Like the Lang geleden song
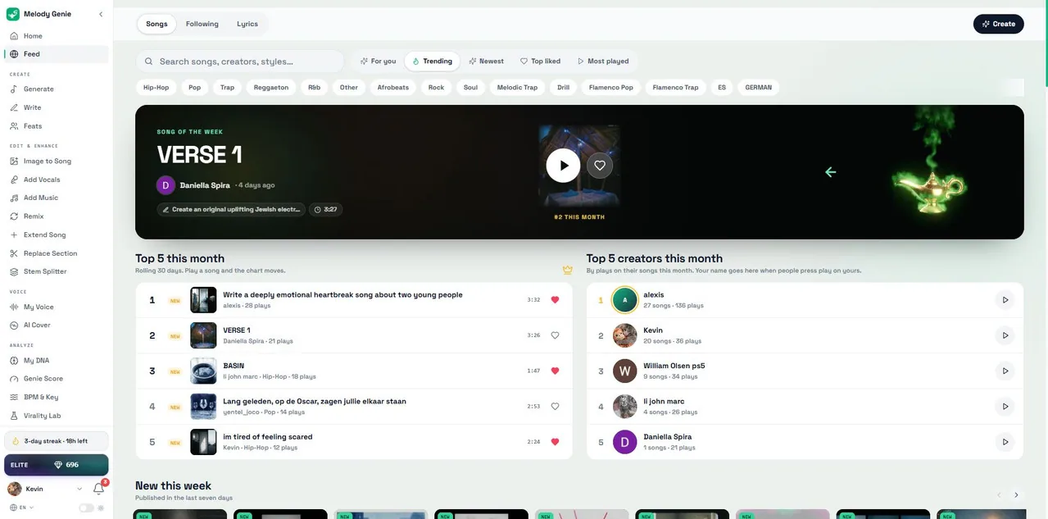Viewport: 1048px width, 519px height. point(555,406)
